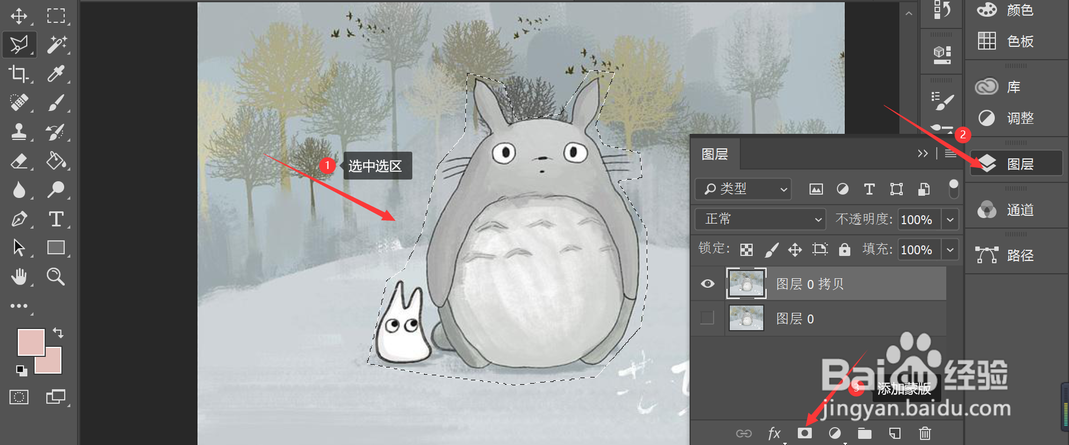Select the Horizontal Type tool
Viewport: 1069px width, 445px height.
point(56,219)
